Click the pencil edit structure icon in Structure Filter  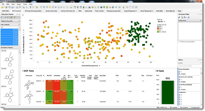click(x=179, y=17)
